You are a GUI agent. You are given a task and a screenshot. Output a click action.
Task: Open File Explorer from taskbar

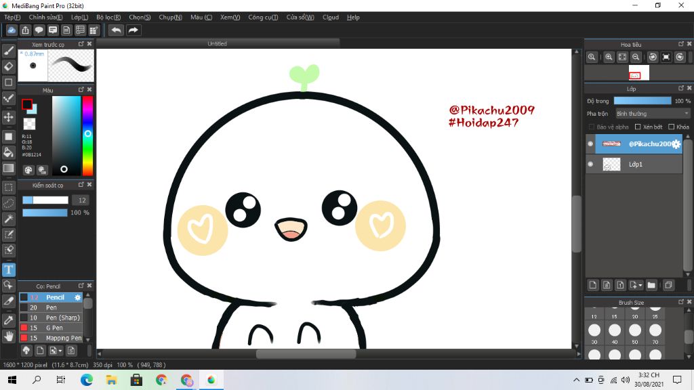(112, 380)
